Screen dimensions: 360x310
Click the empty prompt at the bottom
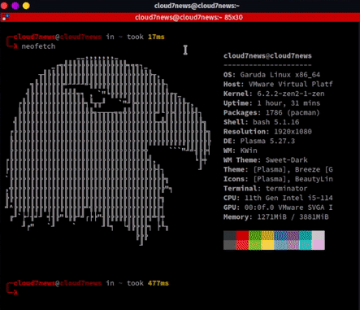click(x=16, y=293)
